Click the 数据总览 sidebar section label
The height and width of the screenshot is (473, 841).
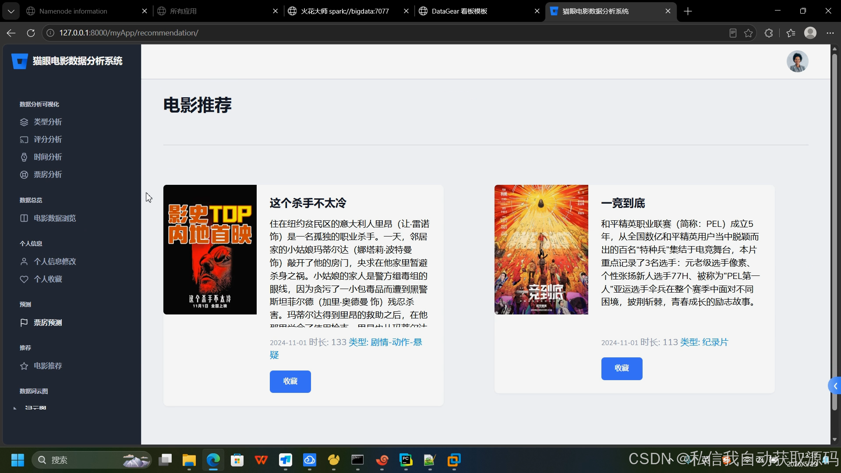coord(31,201)
